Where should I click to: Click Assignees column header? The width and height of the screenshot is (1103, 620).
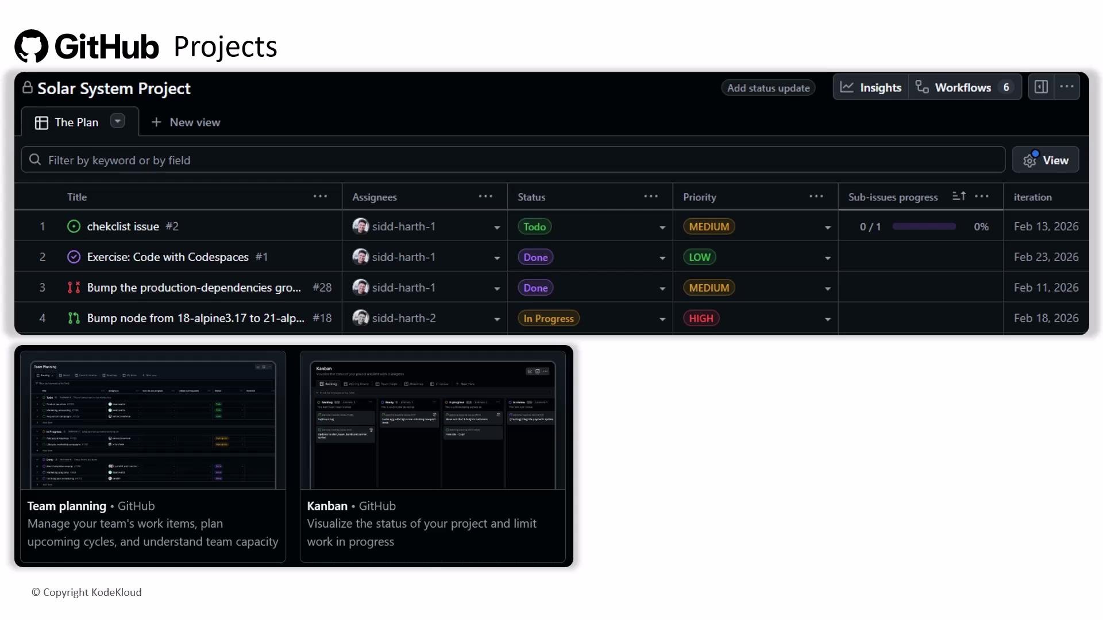(x=374, y=197)
